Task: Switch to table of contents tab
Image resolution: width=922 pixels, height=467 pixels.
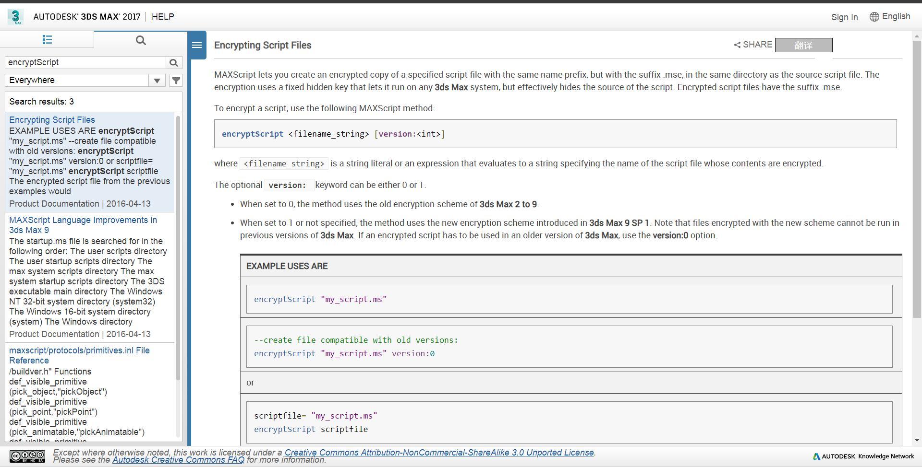Action: coord(47,40)
